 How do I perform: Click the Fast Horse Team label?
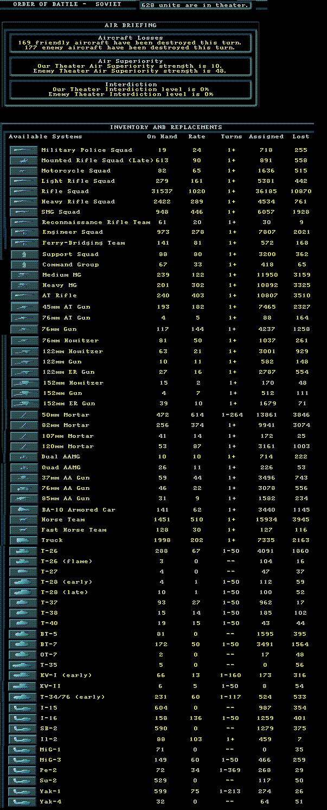click(74, 530)
